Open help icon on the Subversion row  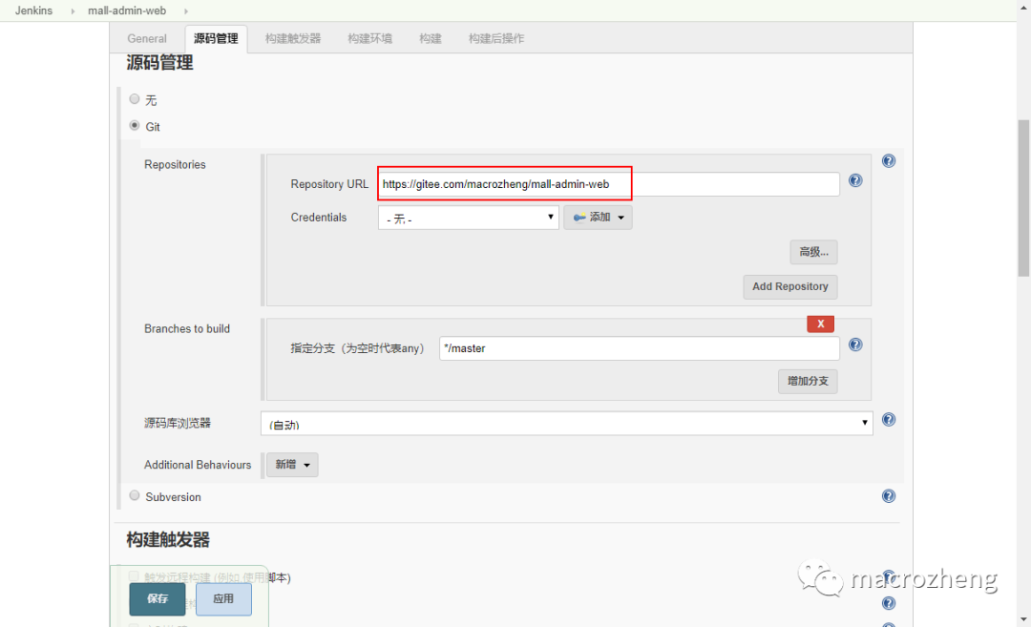coord(889,496)
